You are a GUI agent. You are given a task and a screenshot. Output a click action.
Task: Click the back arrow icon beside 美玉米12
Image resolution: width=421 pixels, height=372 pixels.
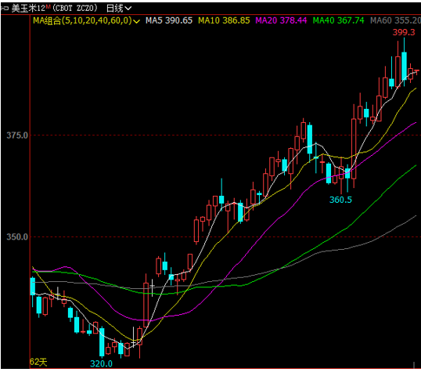pos(5,9)
